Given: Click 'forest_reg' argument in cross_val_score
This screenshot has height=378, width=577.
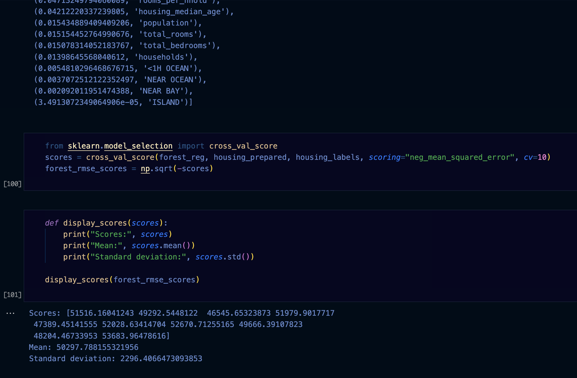Looking at the screenshot, I should point(182,157).
